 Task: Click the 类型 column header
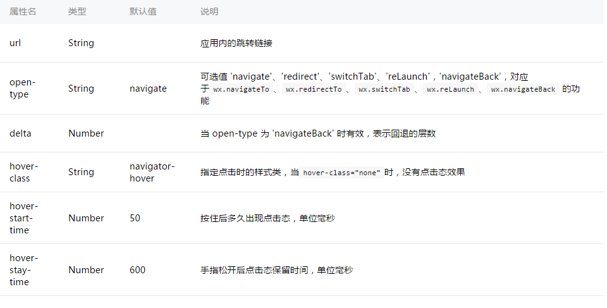77,11
